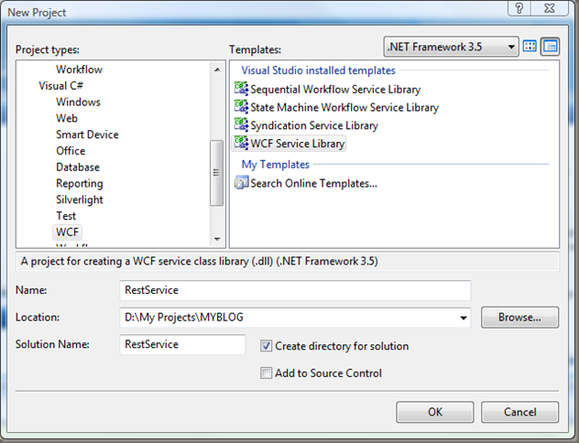Toggle Create directory for solution checkbox
Image resolution: width=579 pixels, height=443 pixels.
[266, 346]
